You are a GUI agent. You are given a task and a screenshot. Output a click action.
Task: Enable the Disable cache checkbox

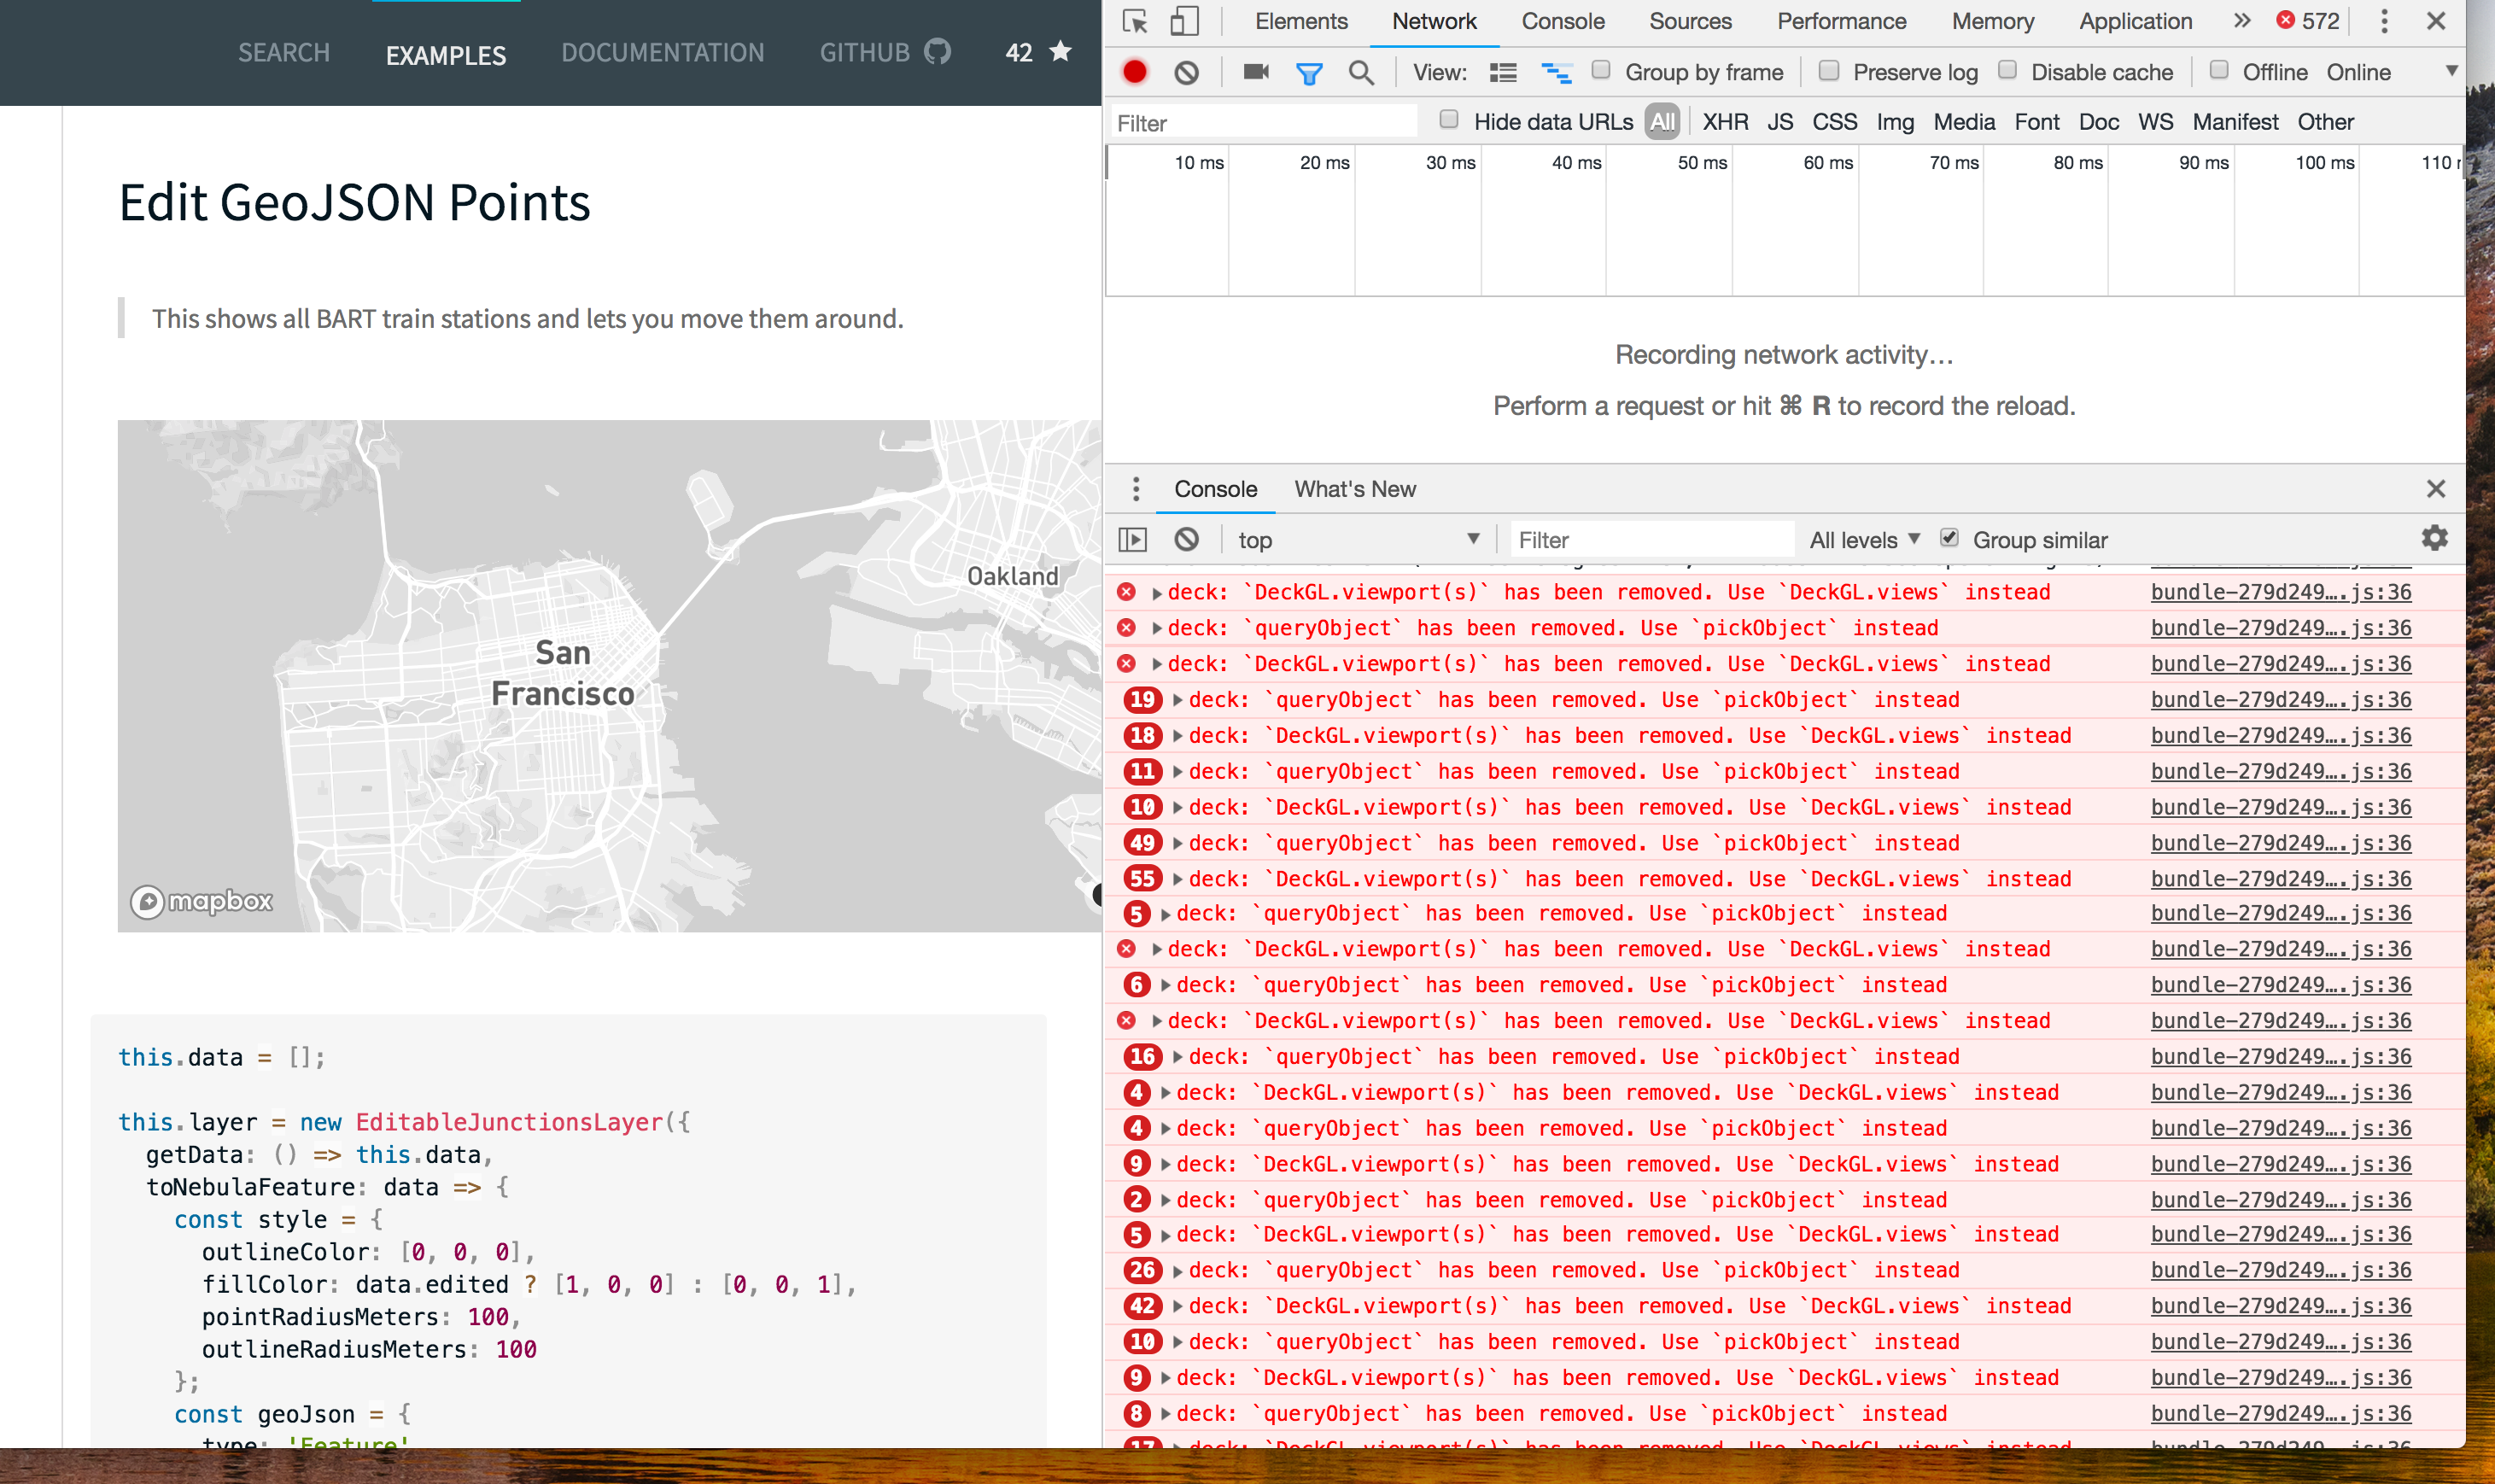point(2007,71)
